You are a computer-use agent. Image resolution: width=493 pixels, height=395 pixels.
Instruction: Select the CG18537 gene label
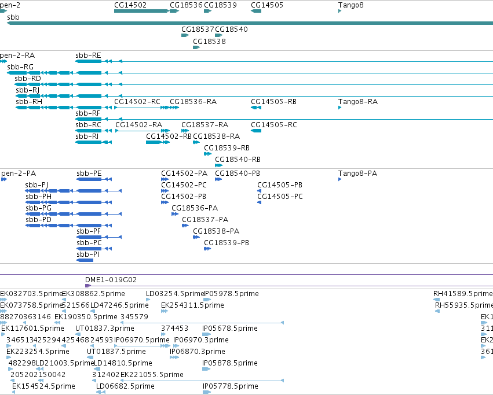(198, 29)
